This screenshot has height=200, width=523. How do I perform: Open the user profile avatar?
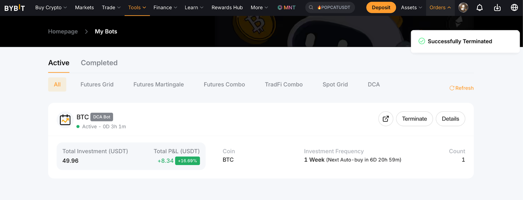pyautogui.click(x=463, y=7)
